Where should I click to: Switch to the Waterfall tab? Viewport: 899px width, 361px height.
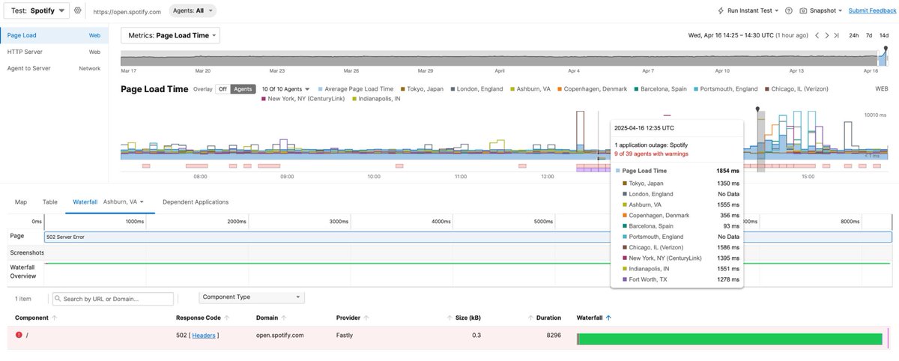point(85,201)
